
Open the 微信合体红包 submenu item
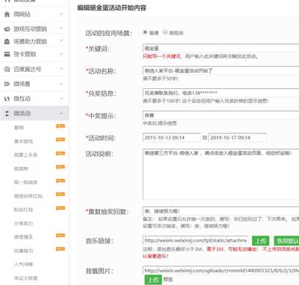(x=28, y=196)
